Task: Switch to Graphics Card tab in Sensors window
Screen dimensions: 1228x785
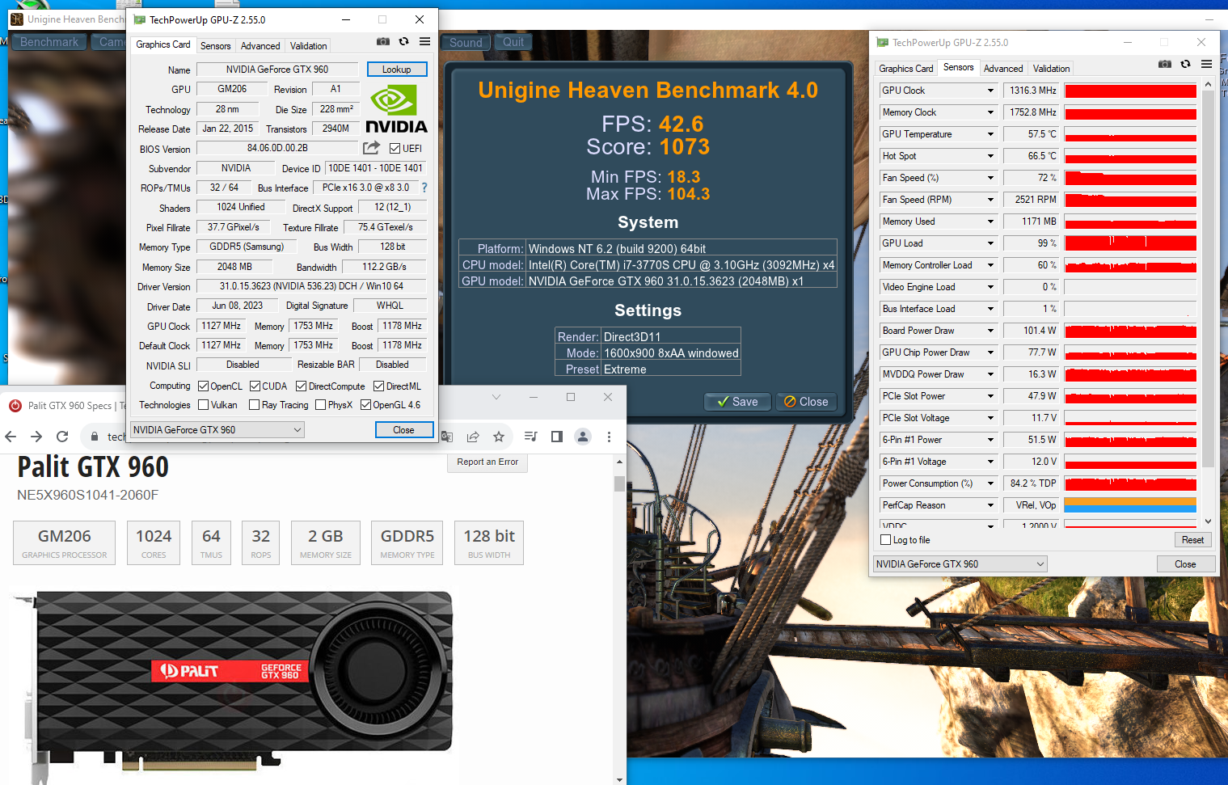Action: point(906,69)
